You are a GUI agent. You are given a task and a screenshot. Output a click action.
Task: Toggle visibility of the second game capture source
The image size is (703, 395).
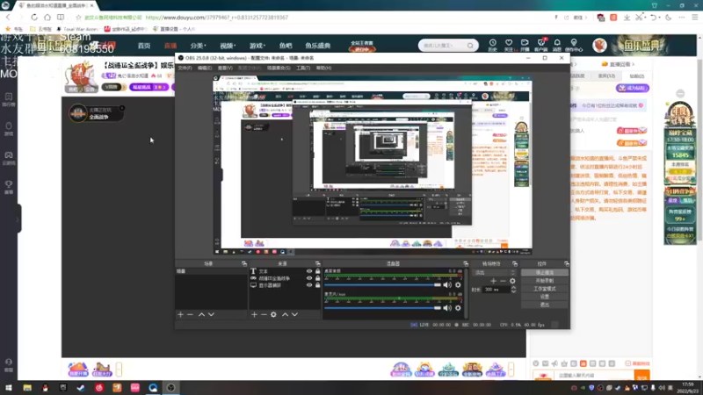coord(309,278)
